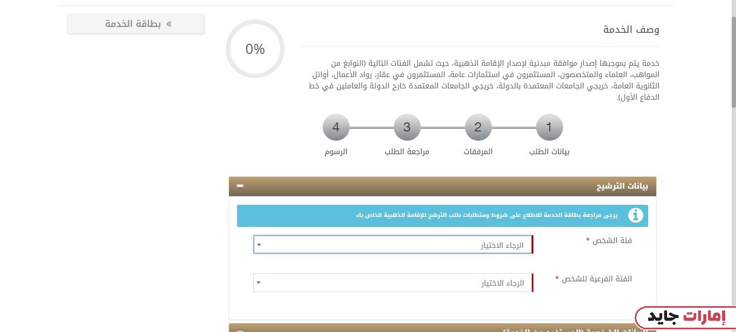The width and height of the screenshot is (736, 332).
Task: Click the dropdown arrow beside الرجاء الاختيار
Action: 259,244
